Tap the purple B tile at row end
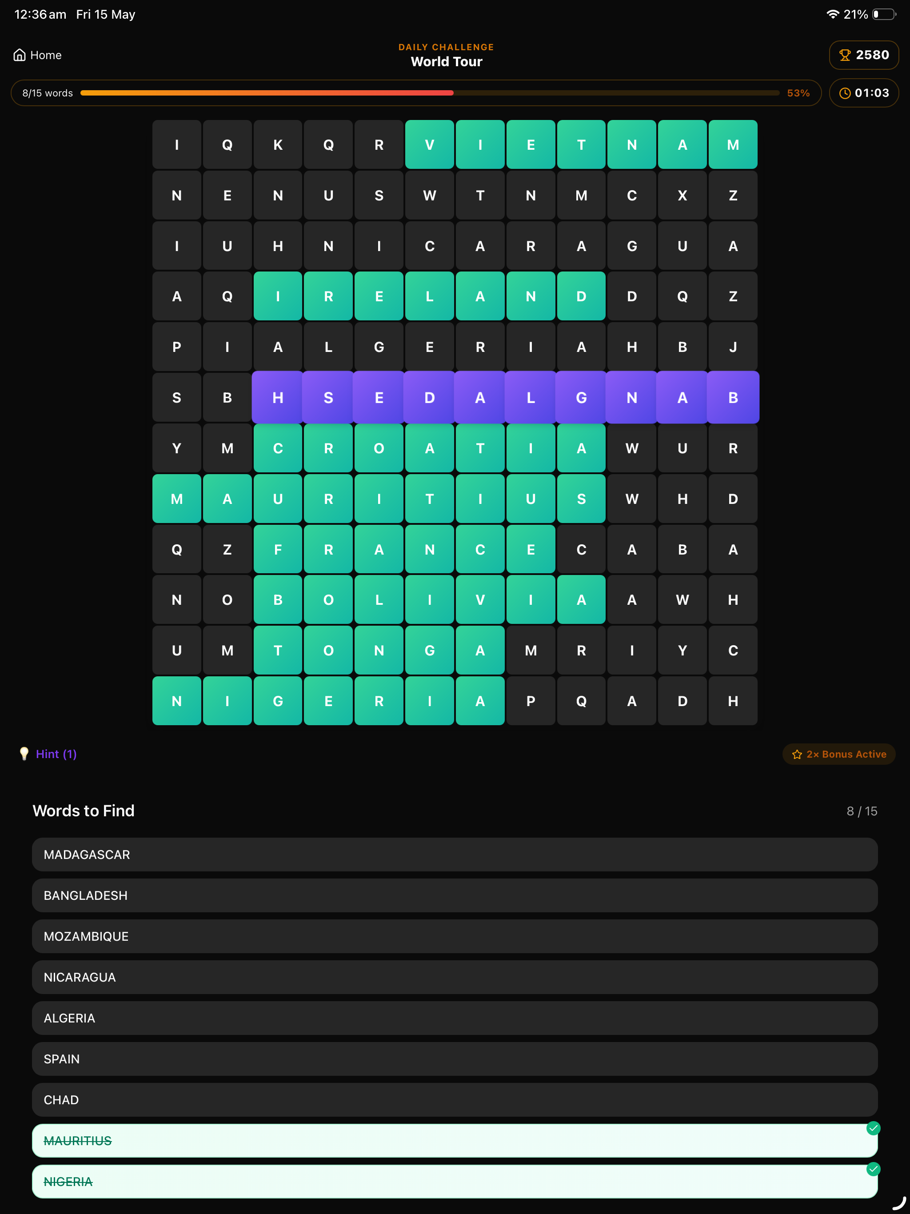Viewport: 910px width, 1214px height. pyautogui.click(x=733, y=397)
